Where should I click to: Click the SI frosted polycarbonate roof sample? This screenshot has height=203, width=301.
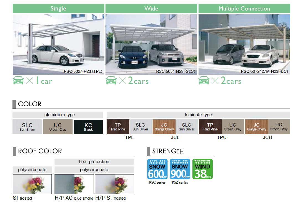click(32, 184)
